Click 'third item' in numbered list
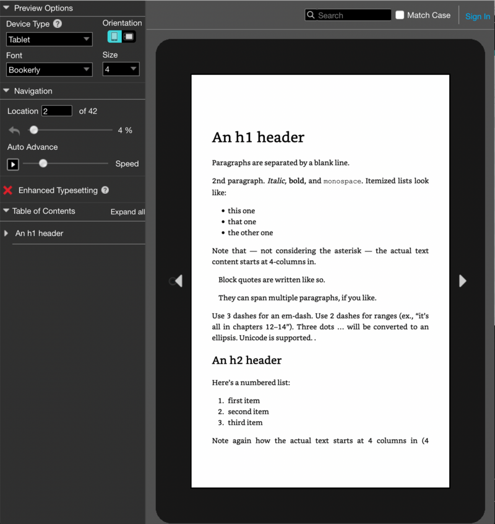Screen dimensions: 495x524 pyautogui.click(x=245, y=422)
